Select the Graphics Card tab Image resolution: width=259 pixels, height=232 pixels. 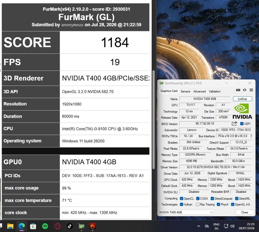point(169,91)
